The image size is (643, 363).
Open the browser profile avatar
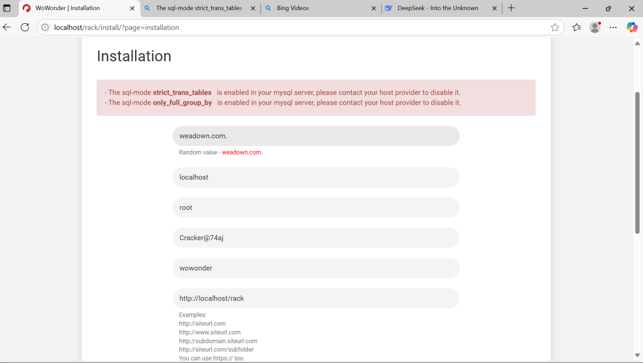(x=595, y=28)
